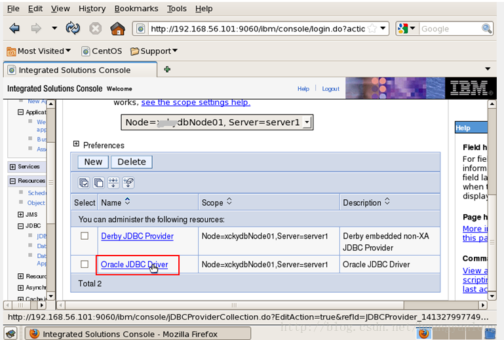Open the Most Visited bookmarks dropdown
Image resolution: width=504 pixels, height=340 pixels.
39,51
